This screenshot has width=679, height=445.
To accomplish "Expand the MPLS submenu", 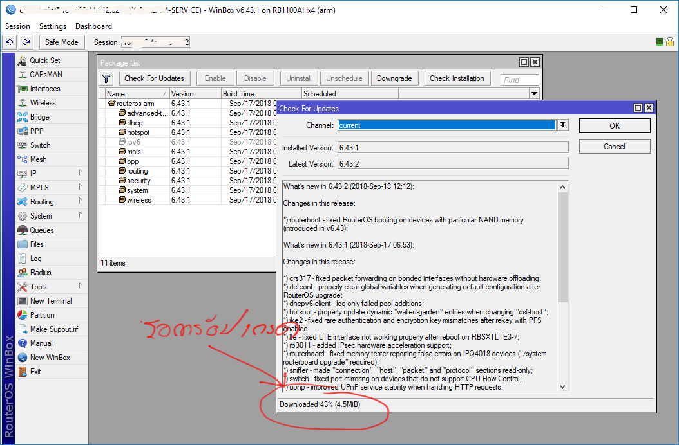I will pyautogui.click(x=81, y=187).
